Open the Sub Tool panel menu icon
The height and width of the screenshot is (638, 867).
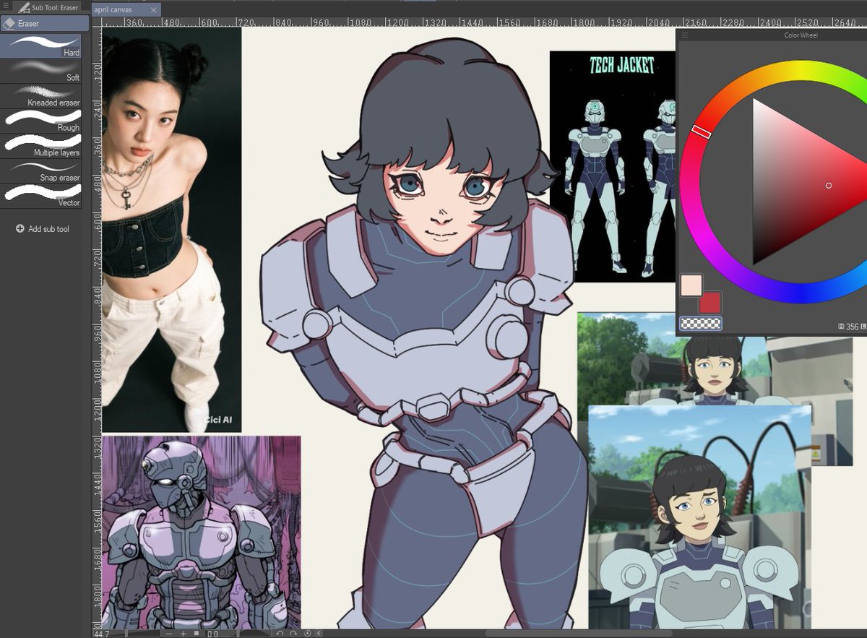(x=5, y=6)
